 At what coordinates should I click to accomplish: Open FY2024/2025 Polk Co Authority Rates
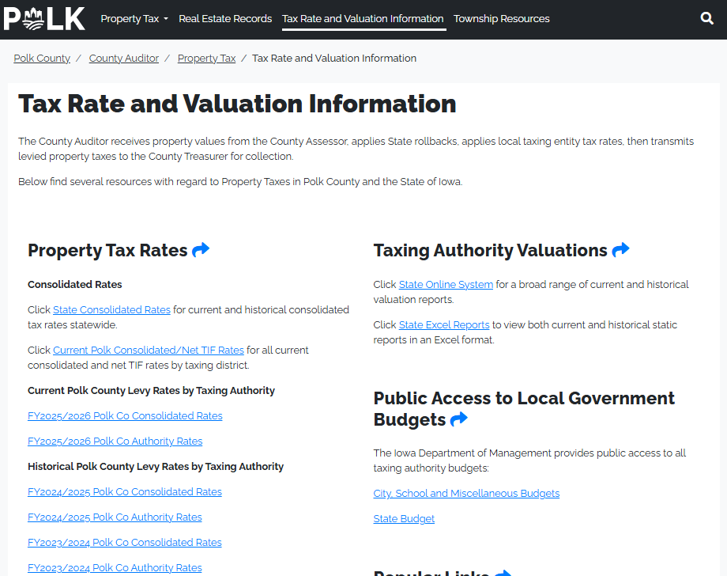(115, 517)
